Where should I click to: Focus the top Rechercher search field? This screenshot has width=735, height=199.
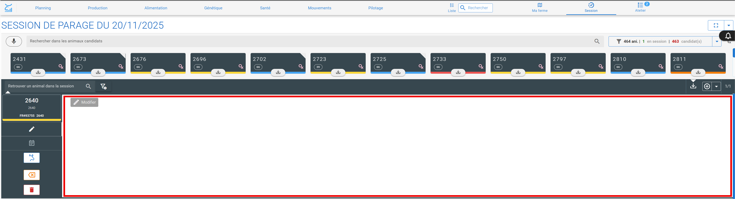[475, 8]
